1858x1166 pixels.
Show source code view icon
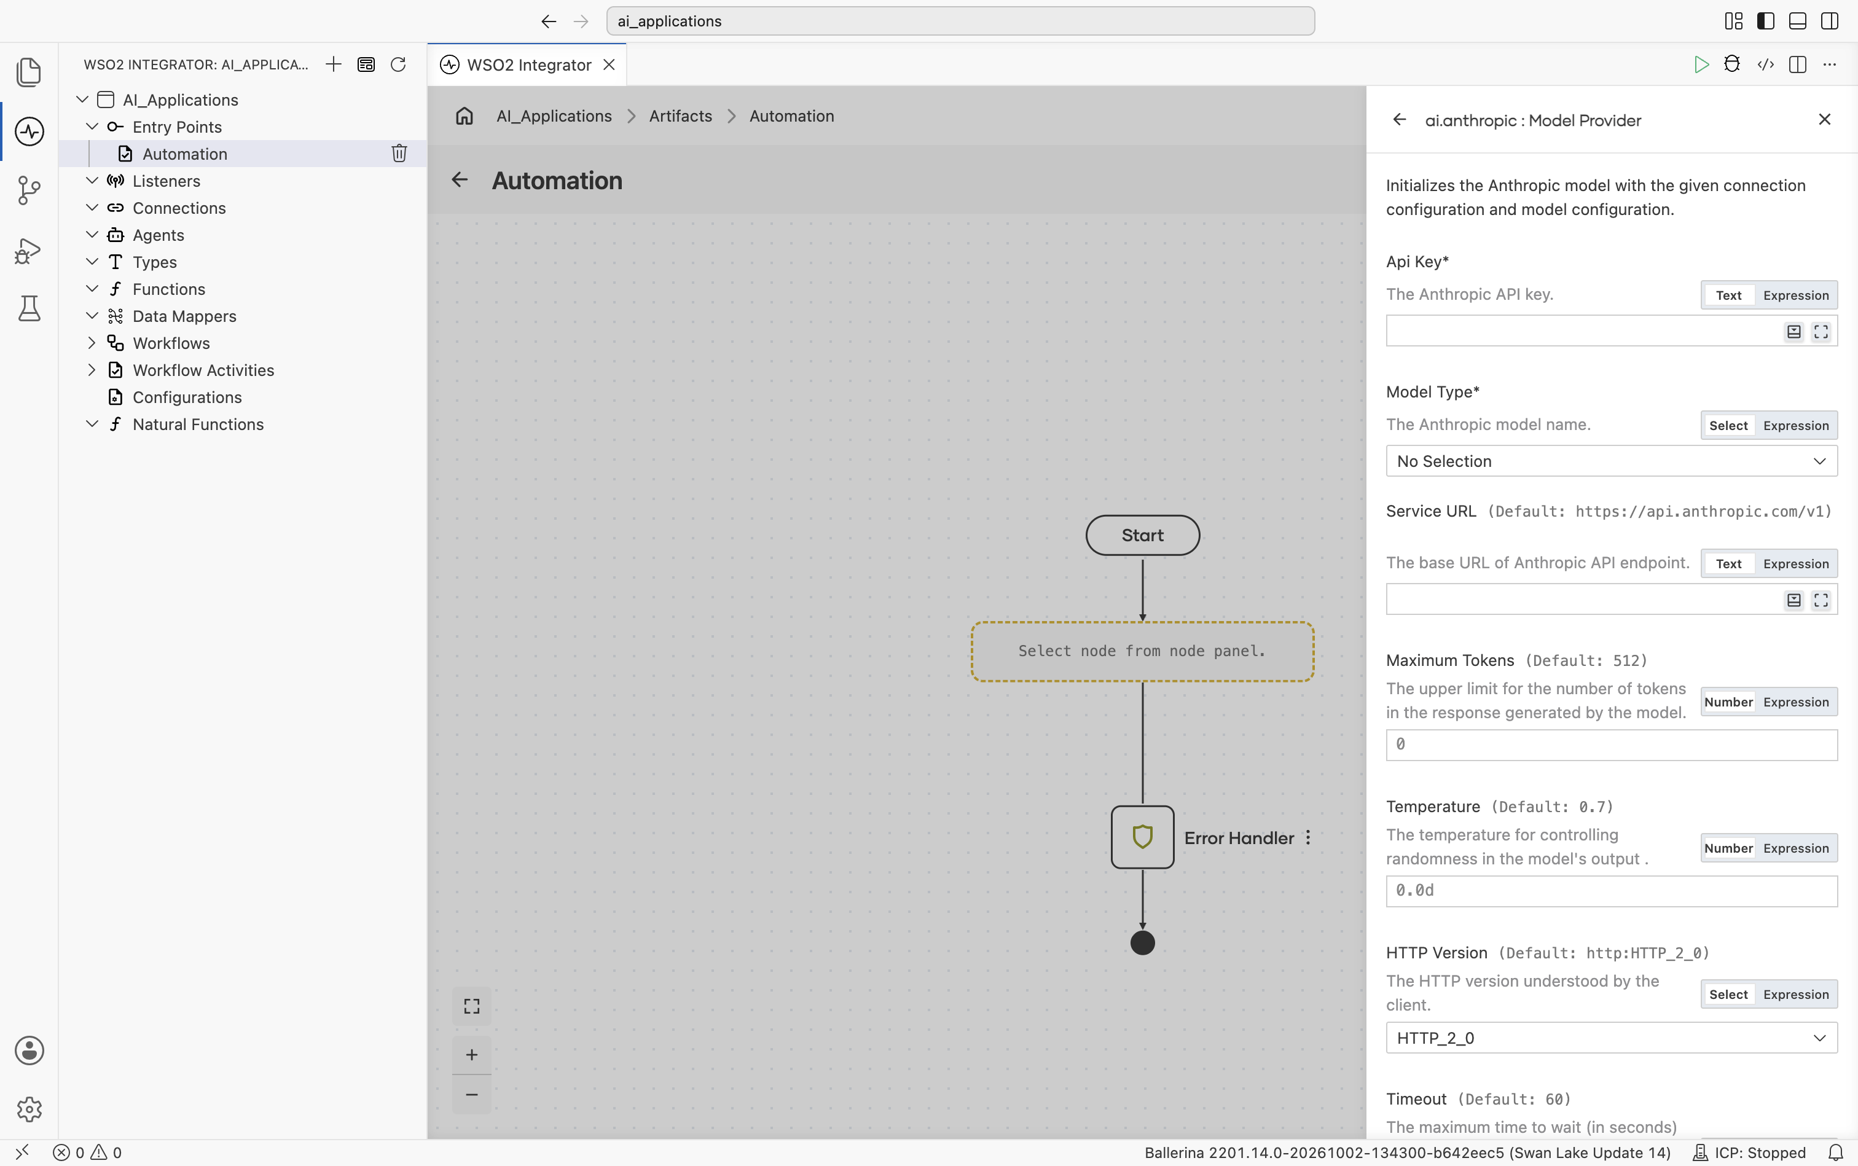(x=1765, y=65)
